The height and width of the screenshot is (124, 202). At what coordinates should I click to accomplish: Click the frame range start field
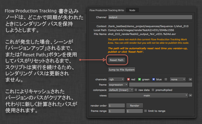point(117,111)
